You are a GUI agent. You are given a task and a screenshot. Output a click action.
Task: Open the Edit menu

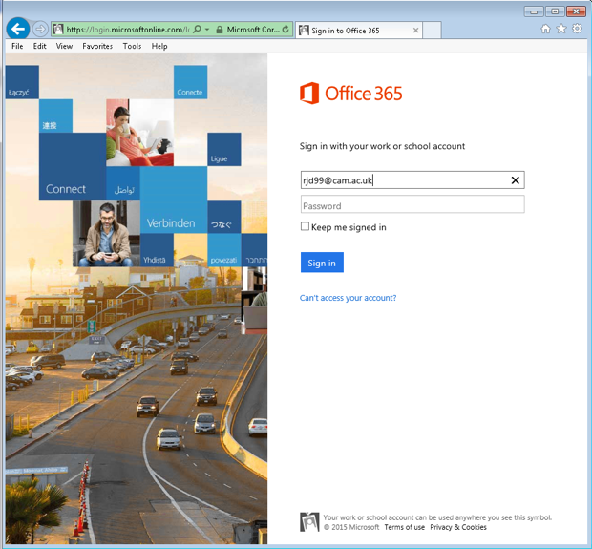pos(40,46)
